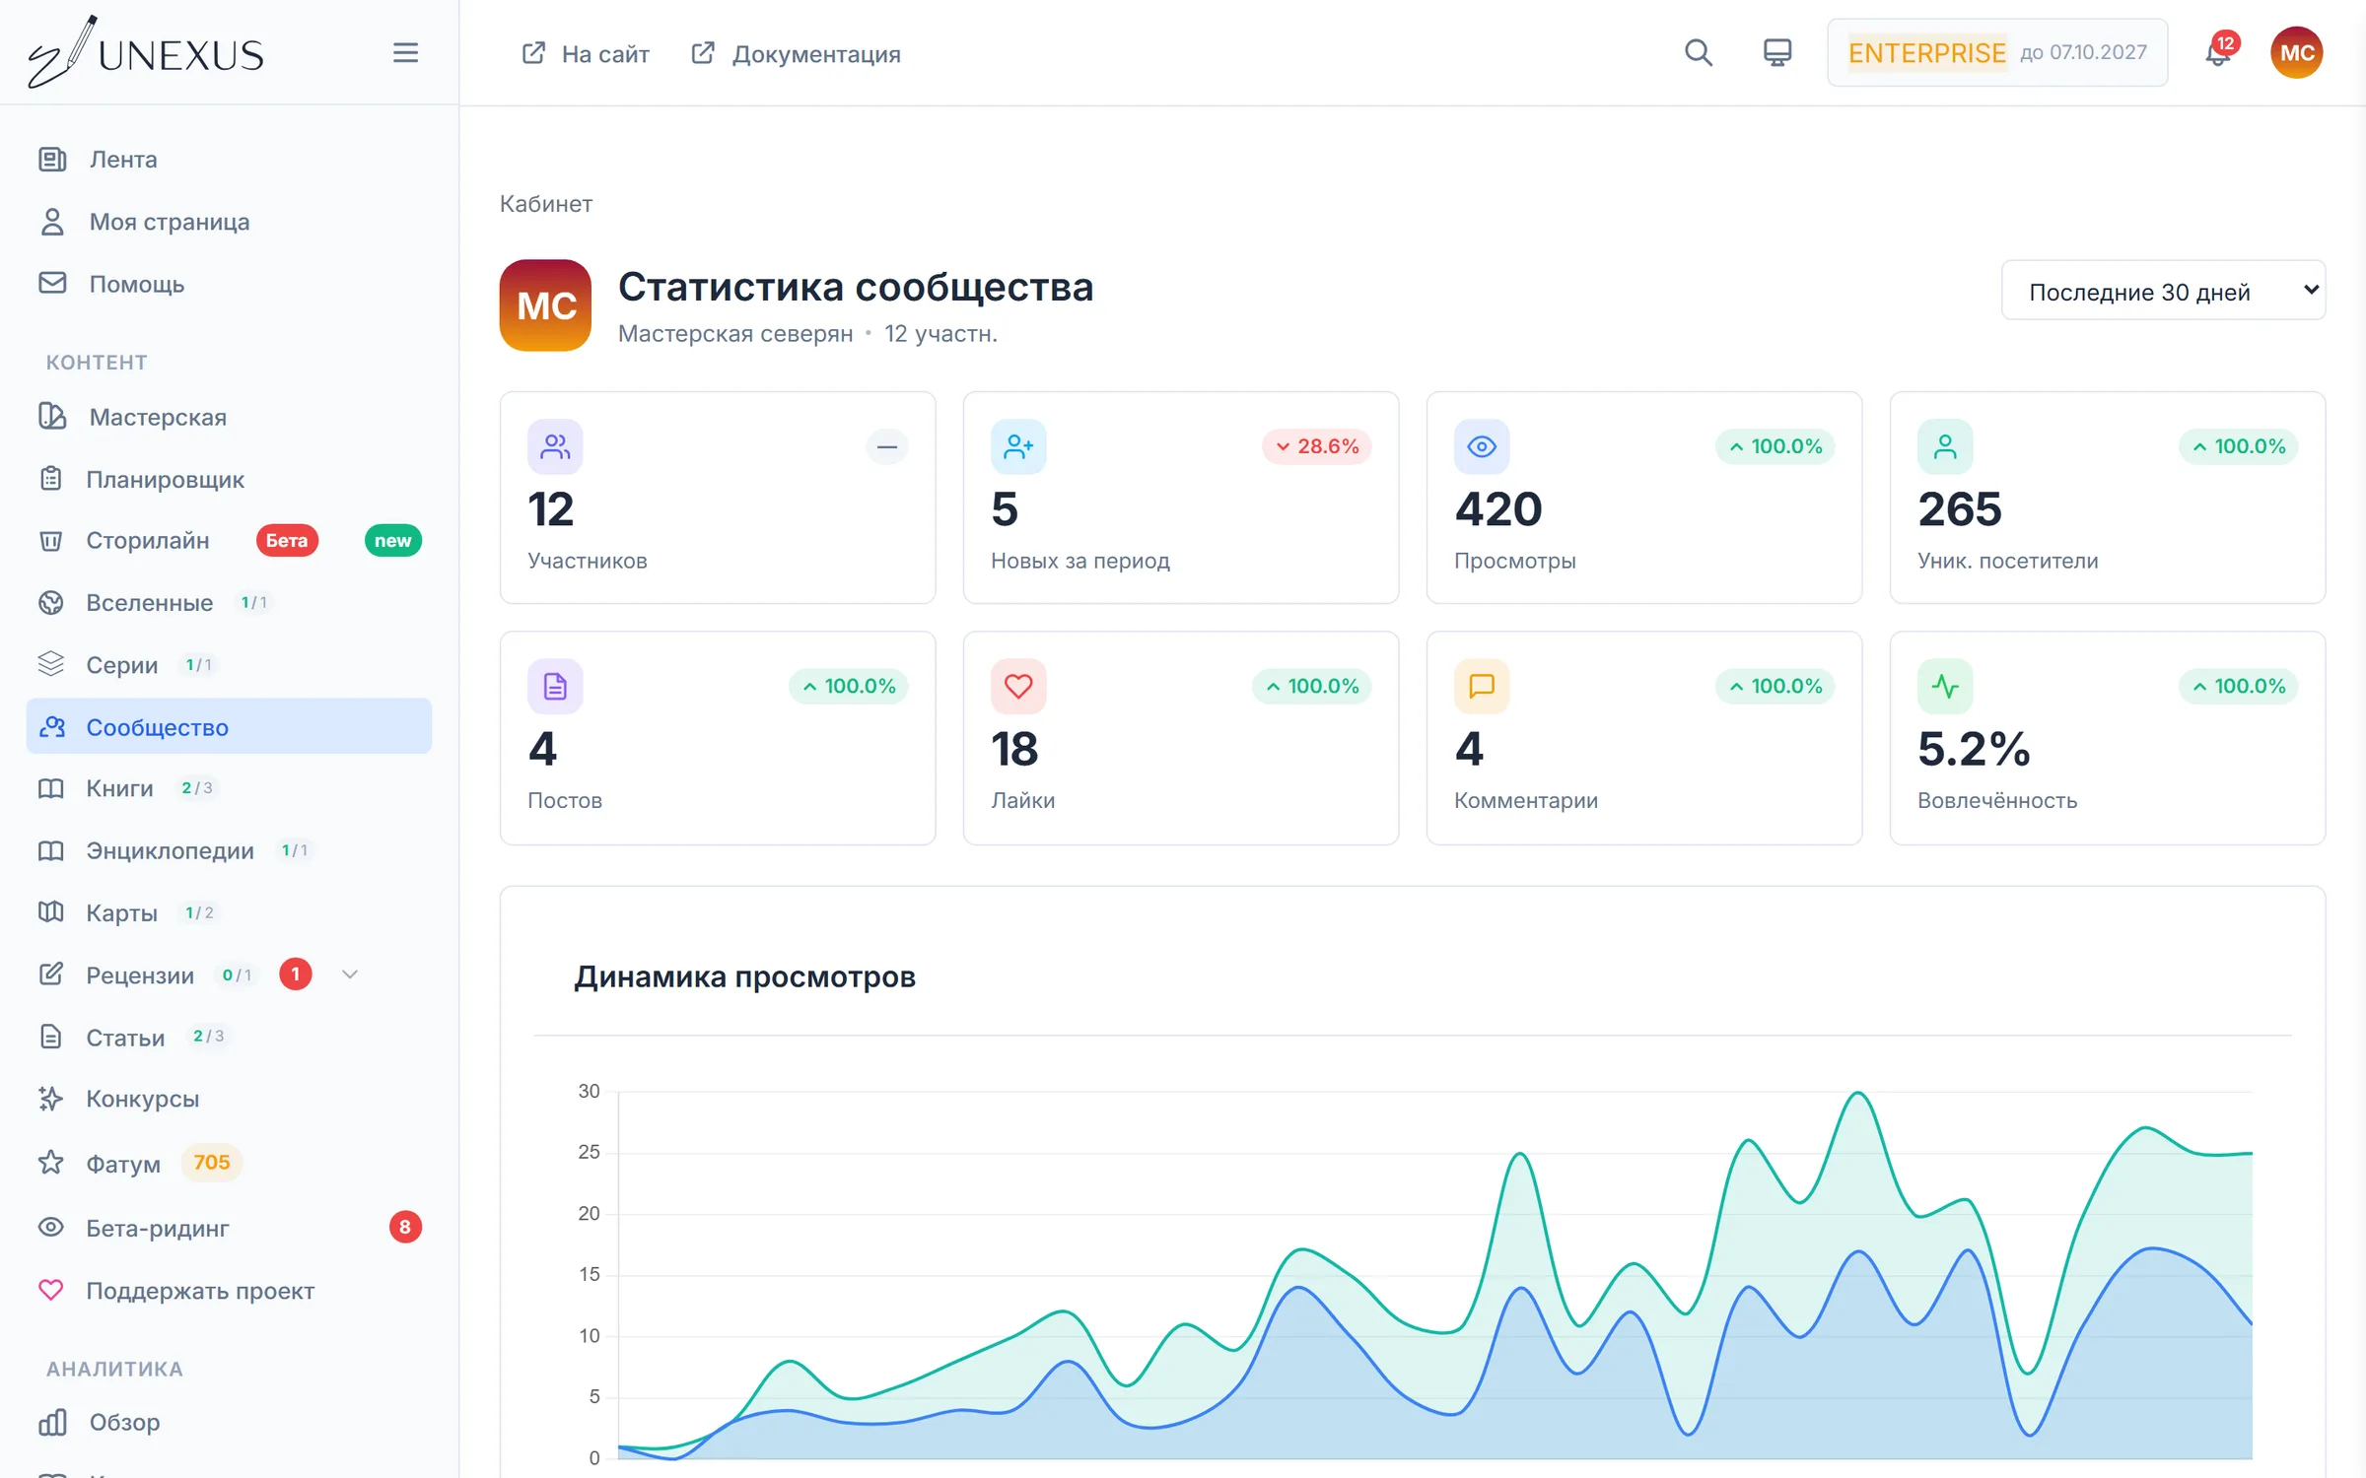Click the Новых за период user-plus icon

click(1018, 446)
